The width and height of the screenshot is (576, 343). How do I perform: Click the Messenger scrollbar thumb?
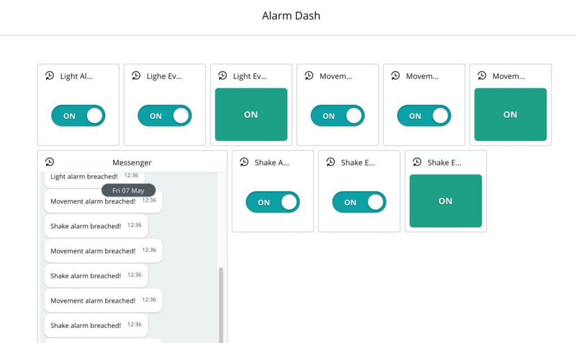[x=220, y=305]
